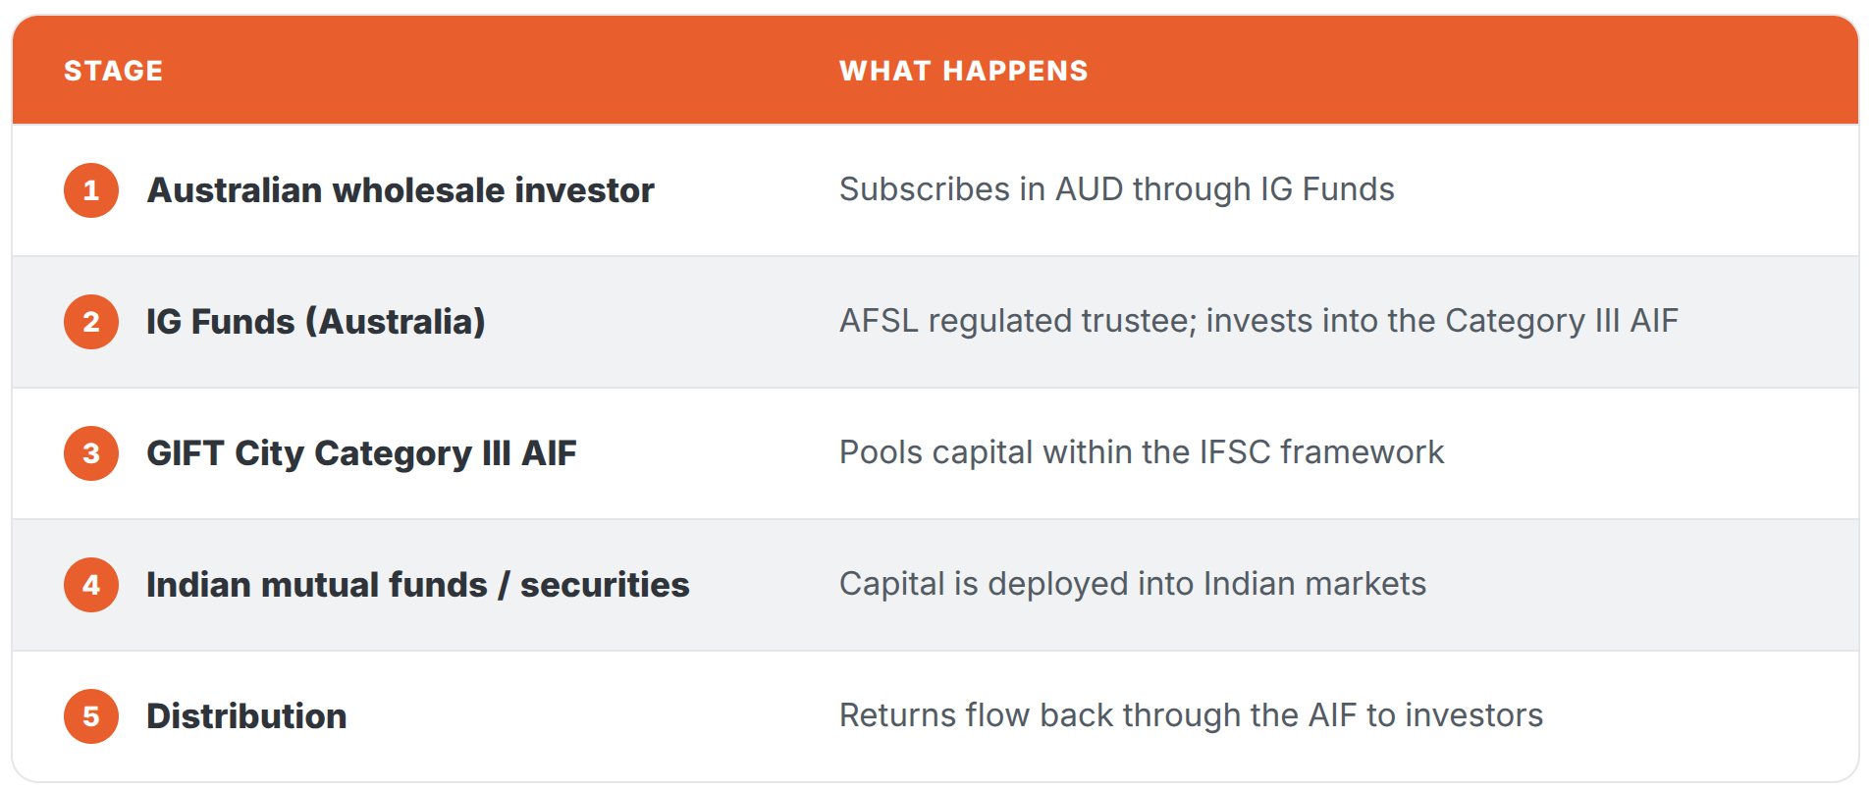
Task: Click 'IG Funds' in the first row description
Action: [x=1327, y=189]
